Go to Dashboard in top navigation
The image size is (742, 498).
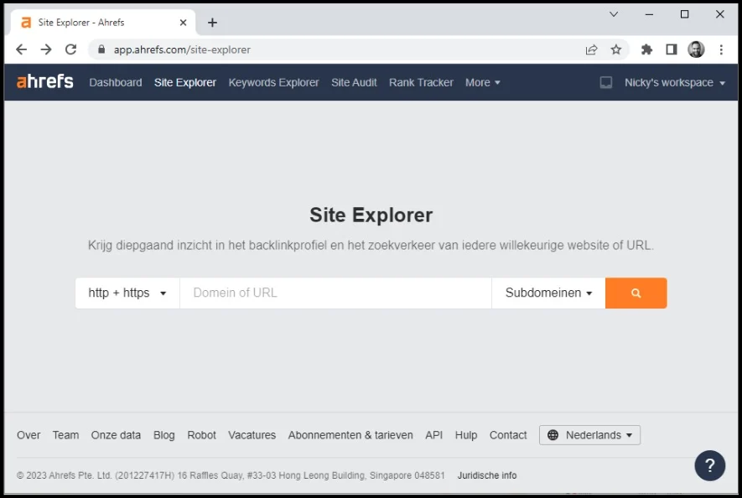click(x=116, y=82)
